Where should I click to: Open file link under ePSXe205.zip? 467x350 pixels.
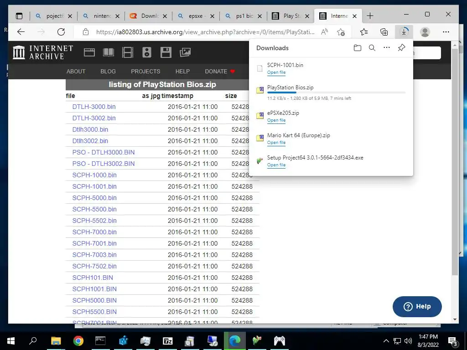click(x=276, y=120)
